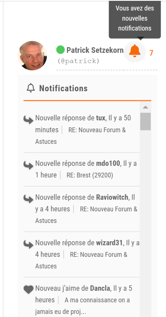This screenshot has width=166, height=317.
Task: Click the reply arrow icon beside tux notification
Action: click(28, 120)
